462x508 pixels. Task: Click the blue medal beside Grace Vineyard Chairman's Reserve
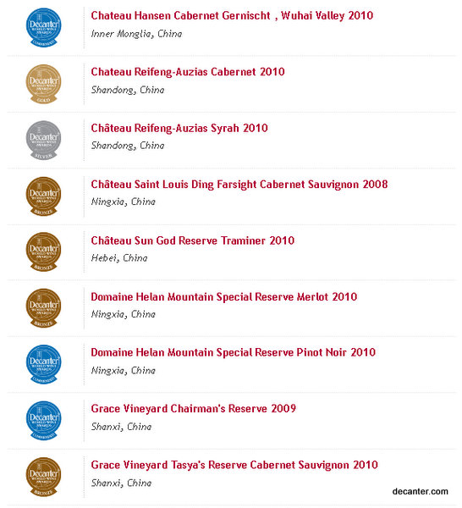pos(43,421)
